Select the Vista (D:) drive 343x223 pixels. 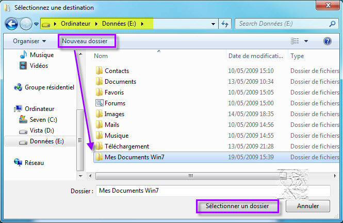(42, 131)
